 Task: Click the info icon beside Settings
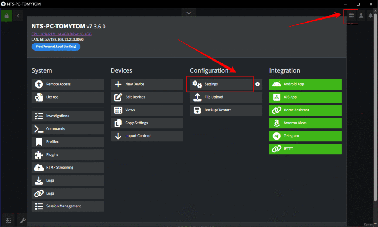click(x=257, y=84)
